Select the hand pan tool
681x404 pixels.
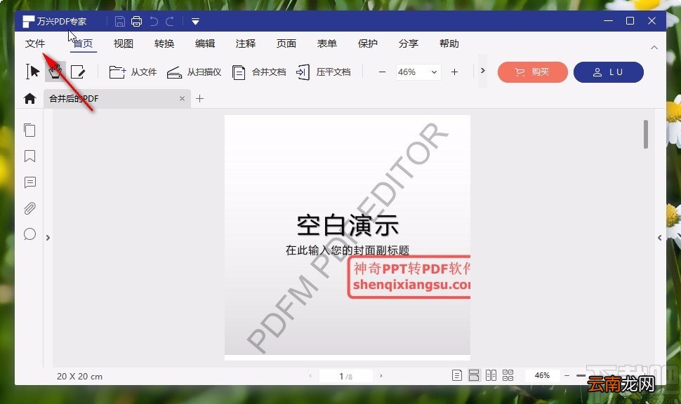point(55,72)
